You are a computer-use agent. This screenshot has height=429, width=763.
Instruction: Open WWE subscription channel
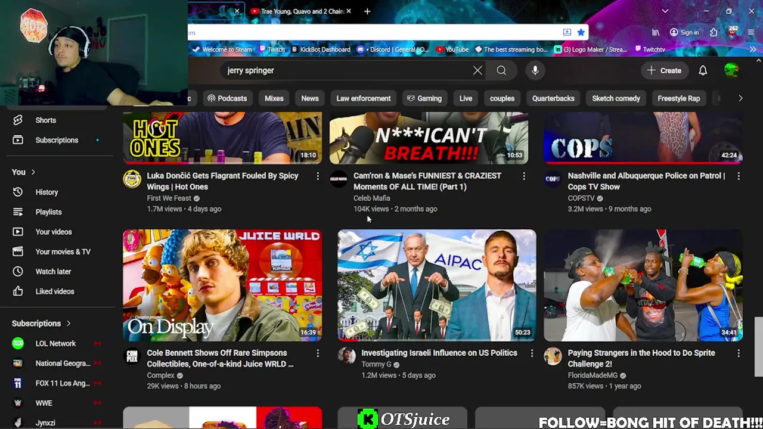click(x=44, y=403)
